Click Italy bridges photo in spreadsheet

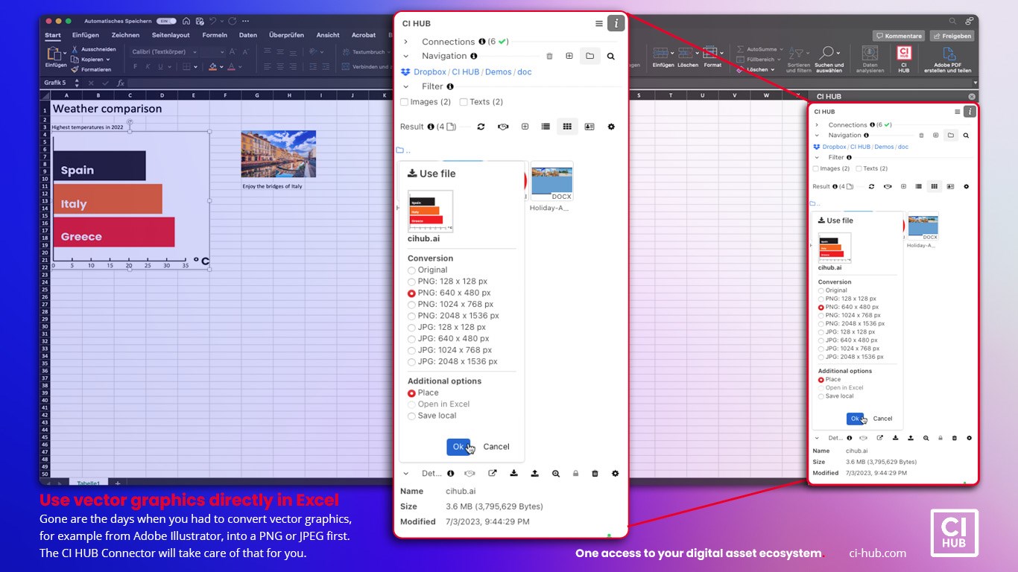pos(279,154)
